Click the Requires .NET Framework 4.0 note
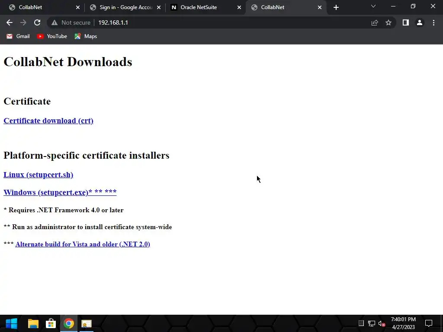The image size is (443, 332). 64,210
